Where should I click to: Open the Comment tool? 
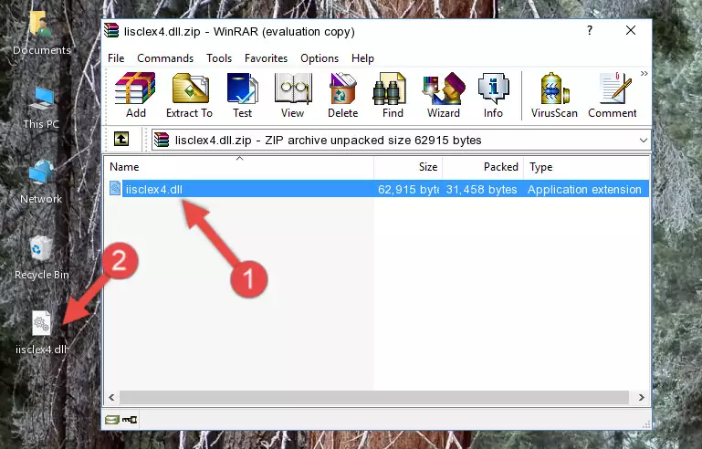pyautogui.click(x=612, y=95)
